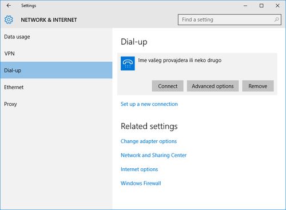Viewport: 286px width, 210px height.
Task: Open the Data usage section
Action: point(56,37)
